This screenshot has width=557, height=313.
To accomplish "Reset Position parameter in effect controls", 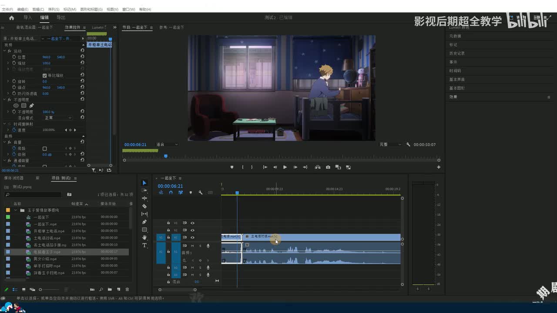I will 82,57.
